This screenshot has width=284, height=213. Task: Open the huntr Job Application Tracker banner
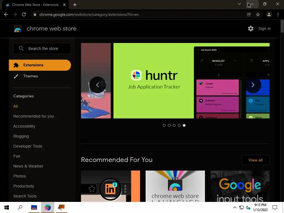(191, 81)
